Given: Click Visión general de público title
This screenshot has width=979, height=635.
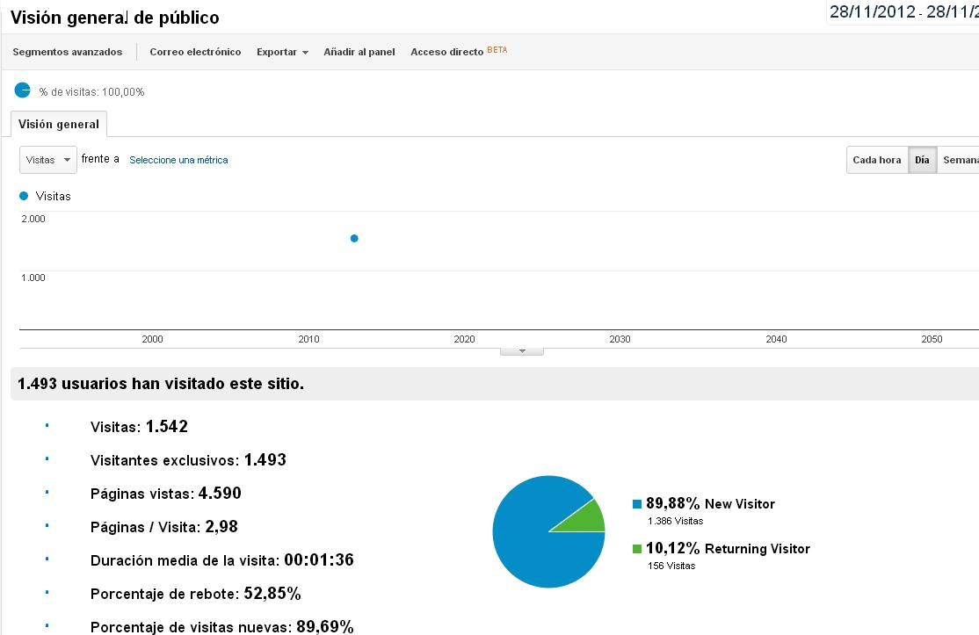Looking at the screenshot, I should (115, 18).
